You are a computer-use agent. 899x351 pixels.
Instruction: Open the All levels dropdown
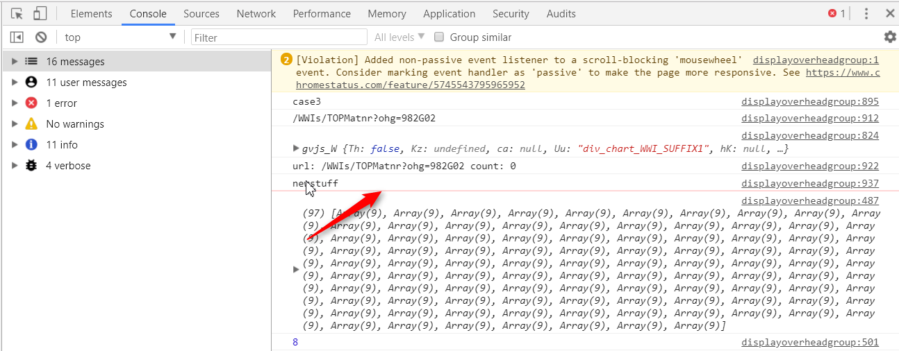pos(399,37)
